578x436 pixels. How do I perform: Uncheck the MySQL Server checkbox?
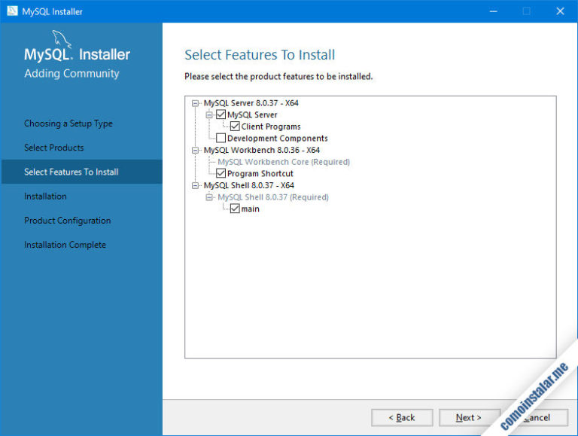click(221, 114)
